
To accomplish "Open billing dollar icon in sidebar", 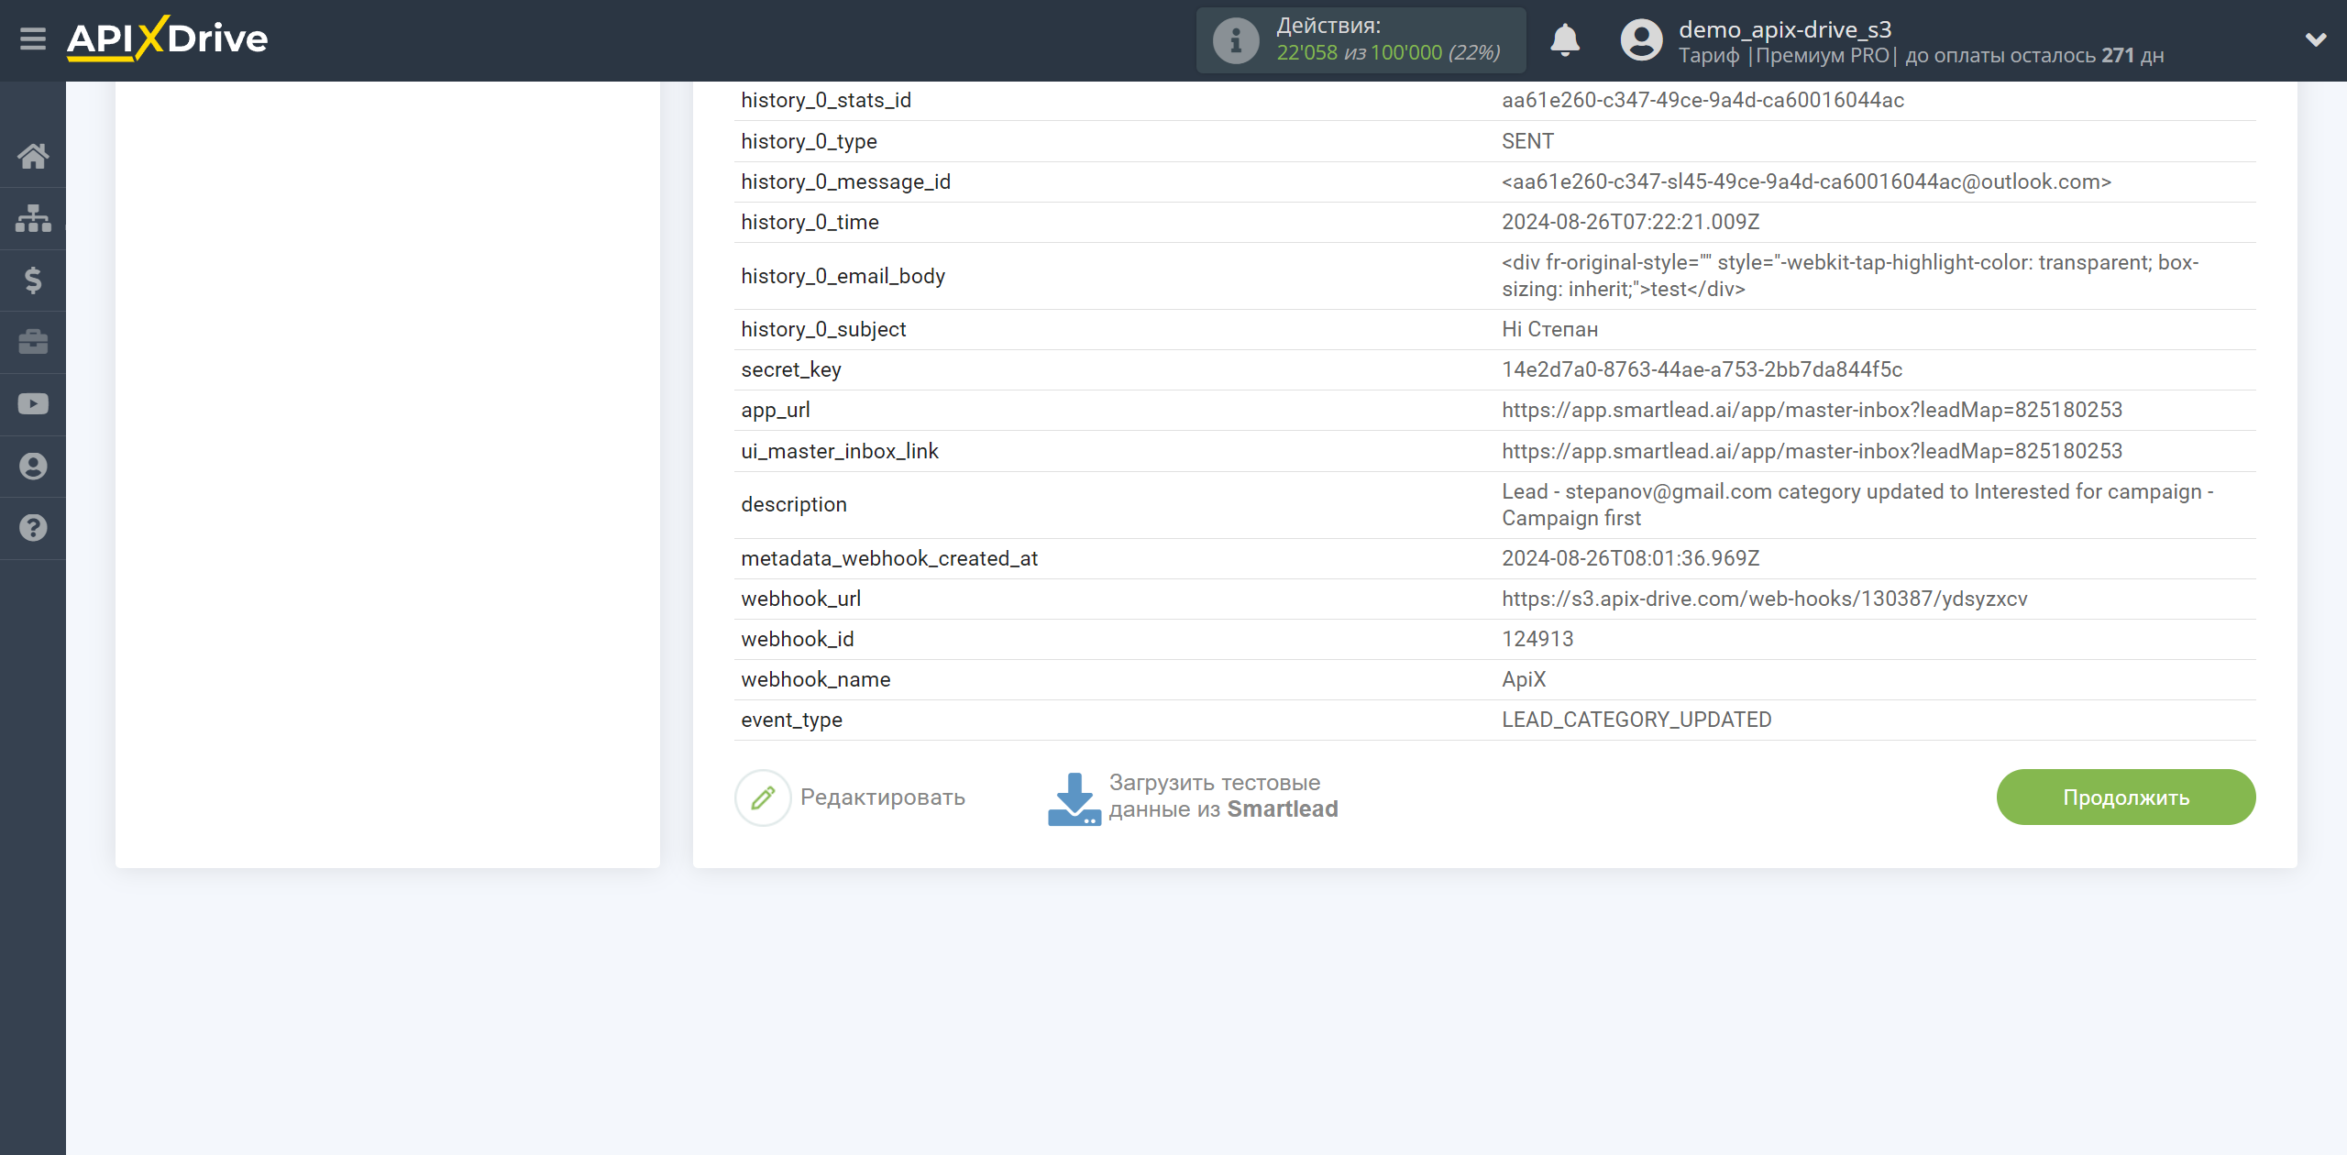I will [x=33, y=280].
